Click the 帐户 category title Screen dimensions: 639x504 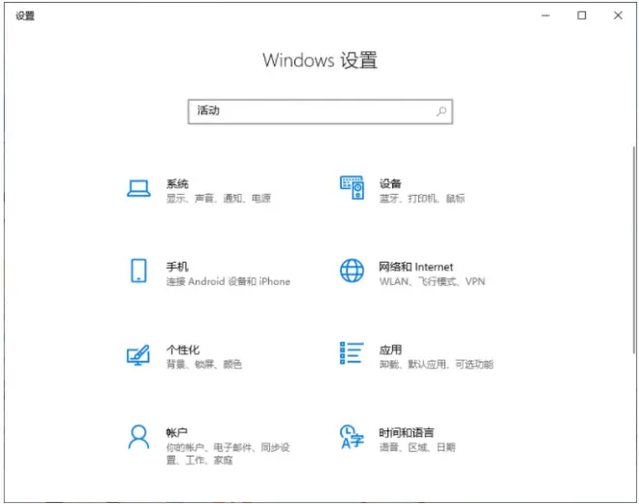pos(177,432)
